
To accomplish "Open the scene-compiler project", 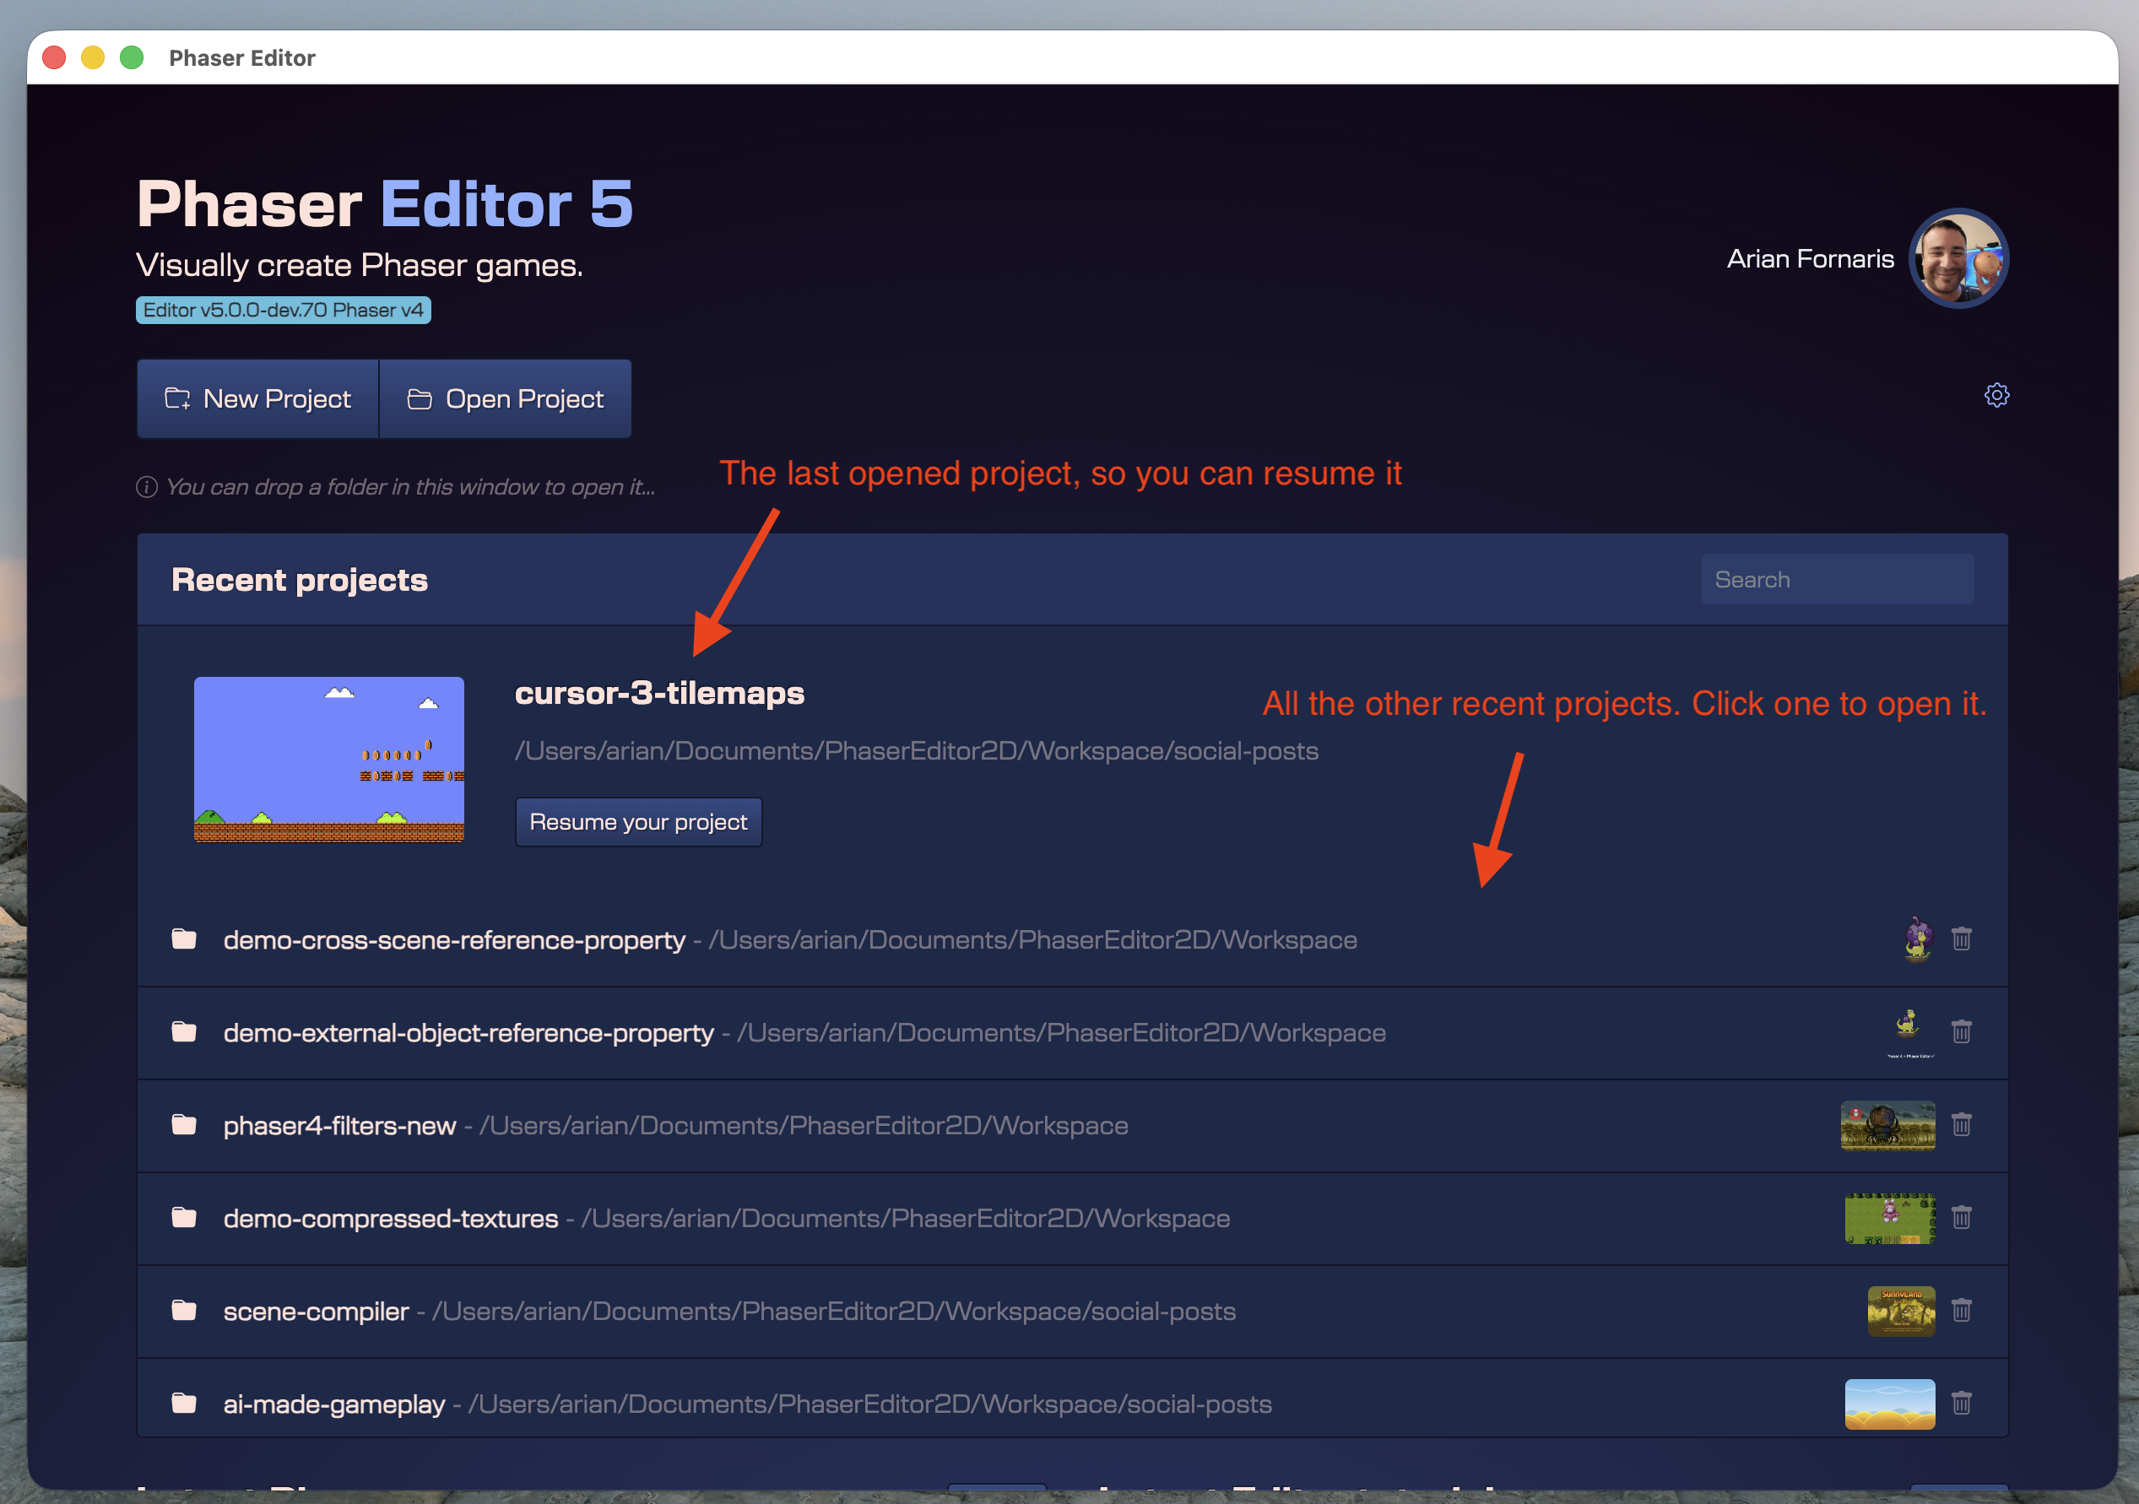I will (1072, 1312).
